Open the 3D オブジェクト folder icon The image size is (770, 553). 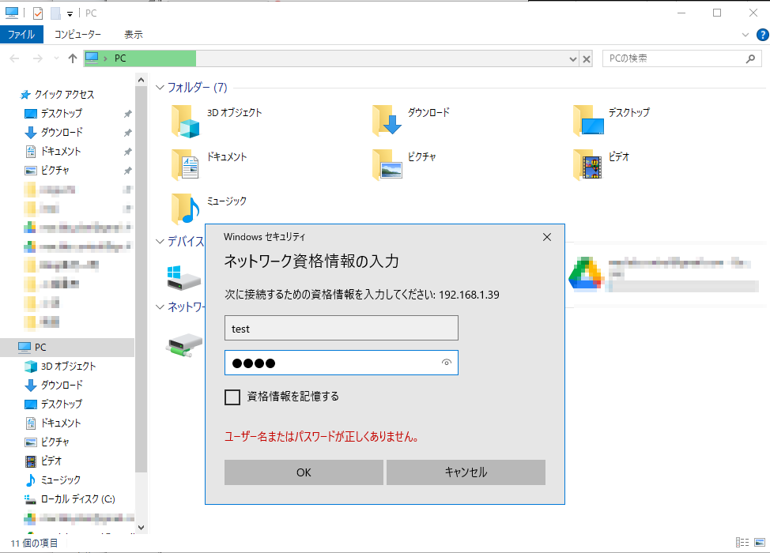click(186, 121)
